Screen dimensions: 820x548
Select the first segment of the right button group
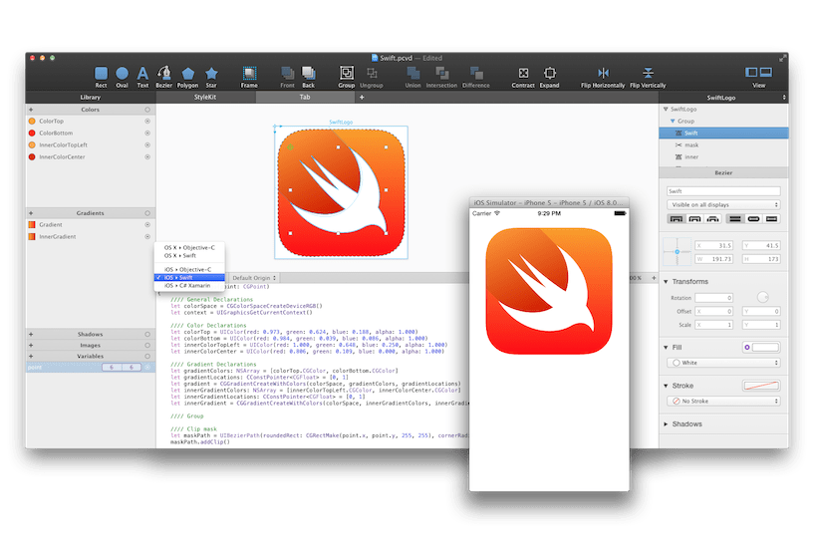pos(734,219)
